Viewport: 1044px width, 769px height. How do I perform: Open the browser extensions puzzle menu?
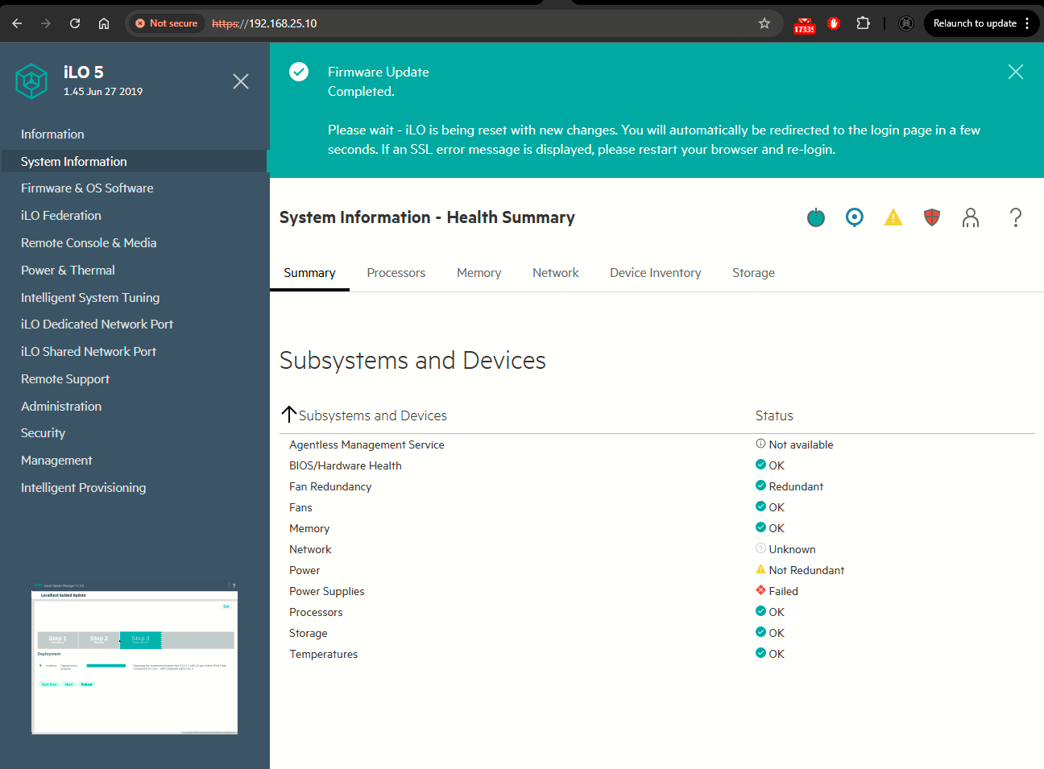[863, 23]
